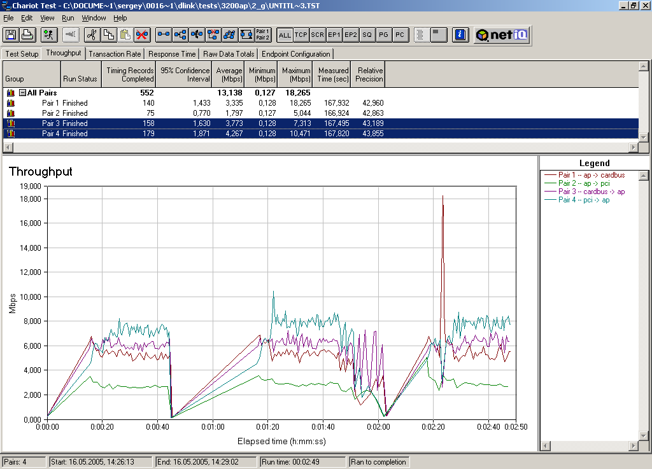Toggle the EP1 filter button
Screen dimensions: 652x469
(x=334, y=35)
